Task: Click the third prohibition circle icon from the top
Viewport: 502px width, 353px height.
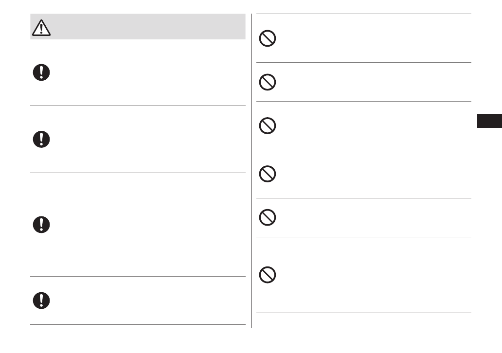Action: tap(268, 126)
